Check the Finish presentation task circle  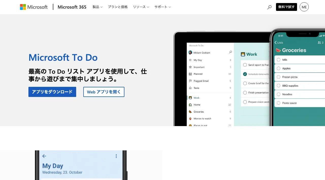245,93
